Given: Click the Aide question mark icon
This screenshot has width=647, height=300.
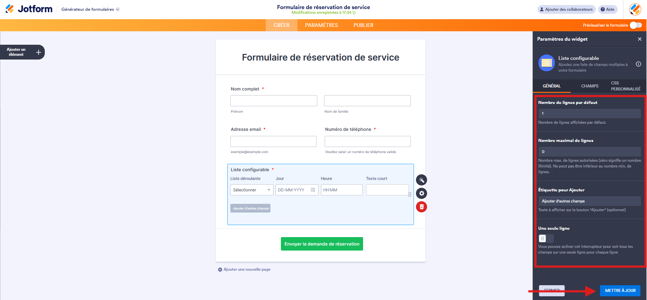Looking at the screenshot, I should (x=603, y=9).
